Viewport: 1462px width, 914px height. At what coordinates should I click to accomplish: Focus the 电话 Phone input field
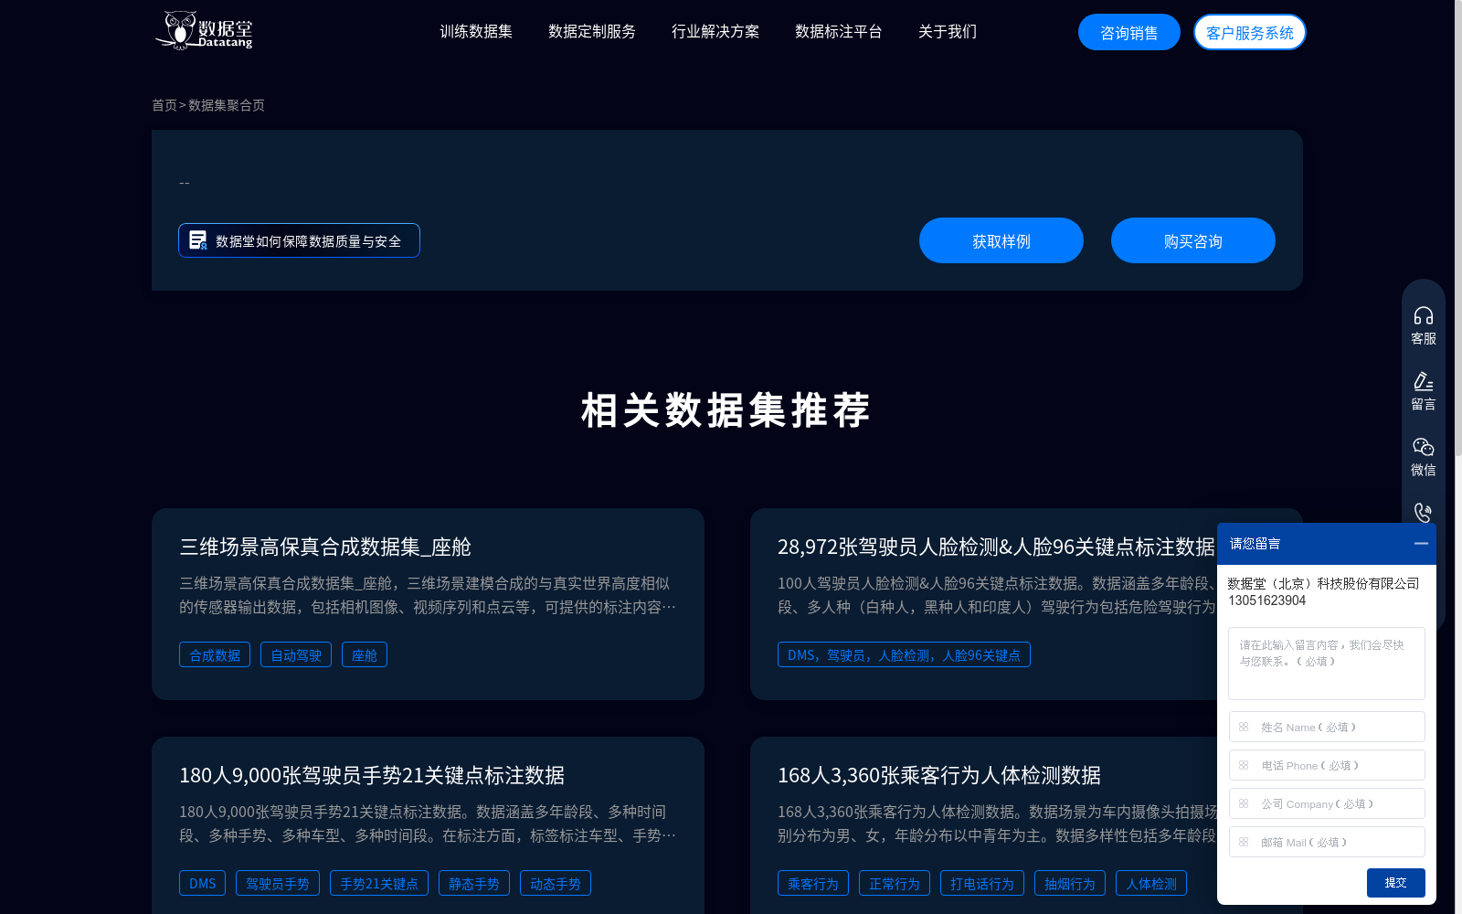click(1327, 765)
